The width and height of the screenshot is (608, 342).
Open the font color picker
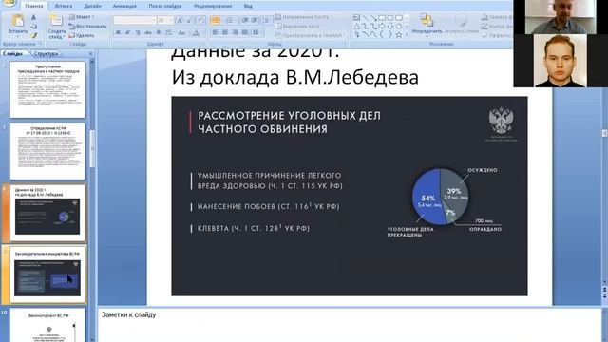pos(197,33)
